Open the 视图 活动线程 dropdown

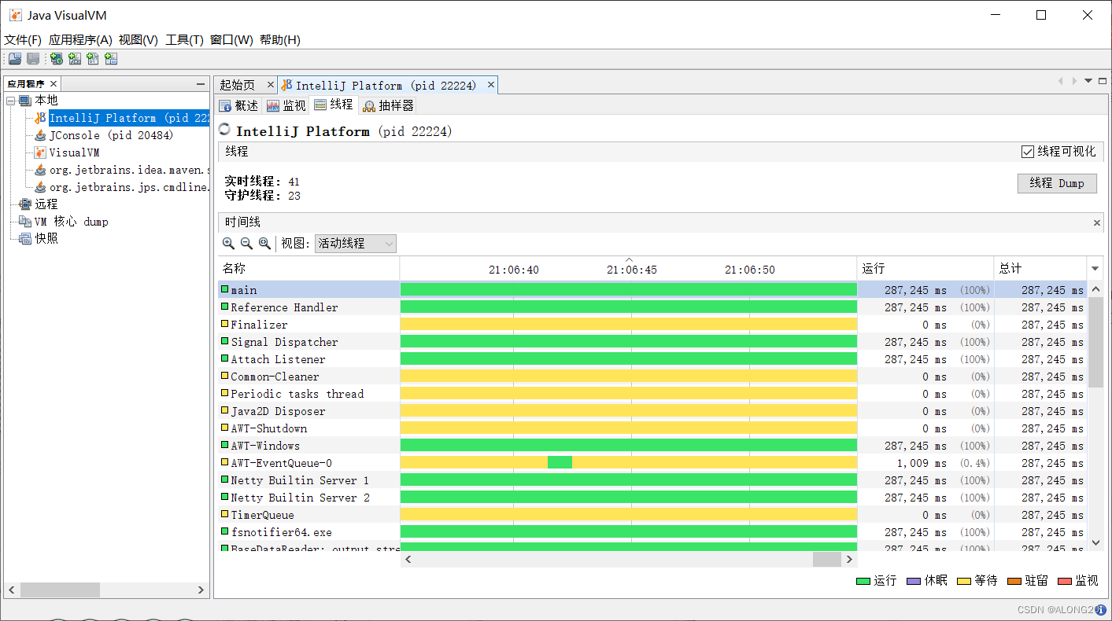[356, 244]
